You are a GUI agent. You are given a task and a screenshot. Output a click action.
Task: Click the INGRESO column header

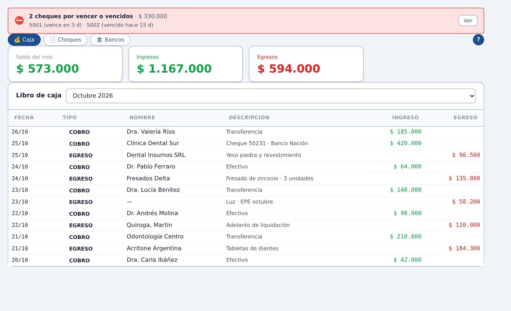click(405, 118)
